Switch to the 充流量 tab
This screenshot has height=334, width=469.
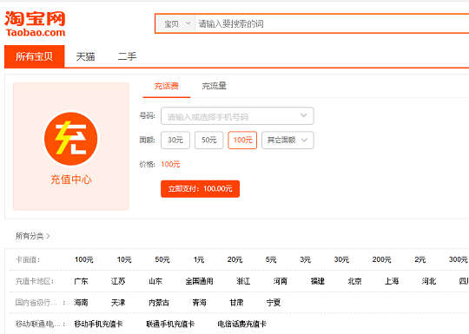click(x=215, y=86)
